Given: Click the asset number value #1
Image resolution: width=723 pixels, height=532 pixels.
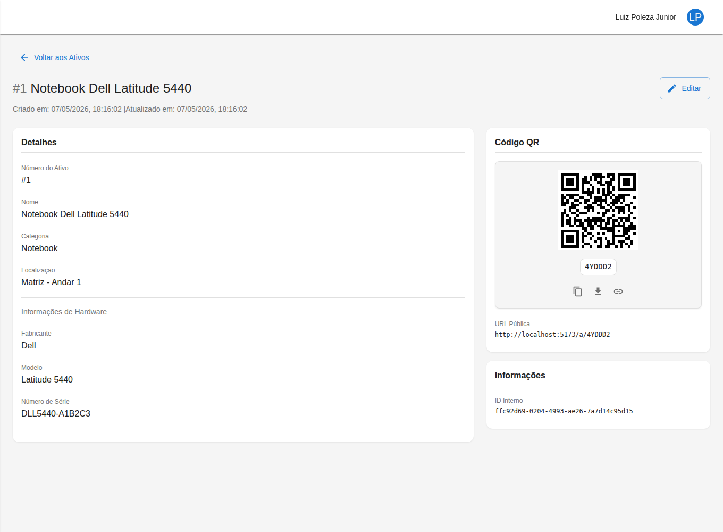Looking at the screenshot, I should 26,180.
